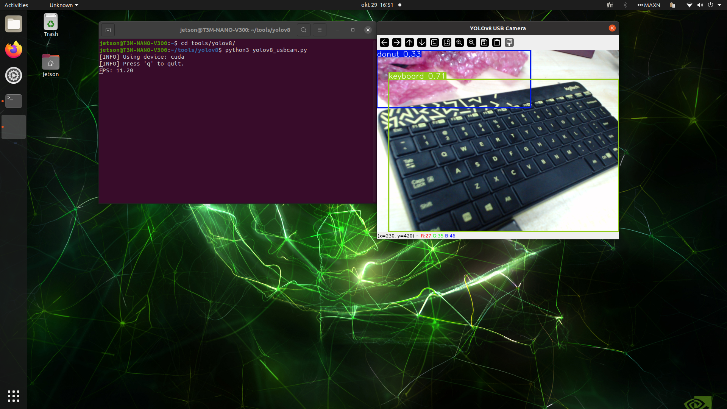727x409 pixels.
Task: Open the system status menu arrow
Action: (719, 5)
